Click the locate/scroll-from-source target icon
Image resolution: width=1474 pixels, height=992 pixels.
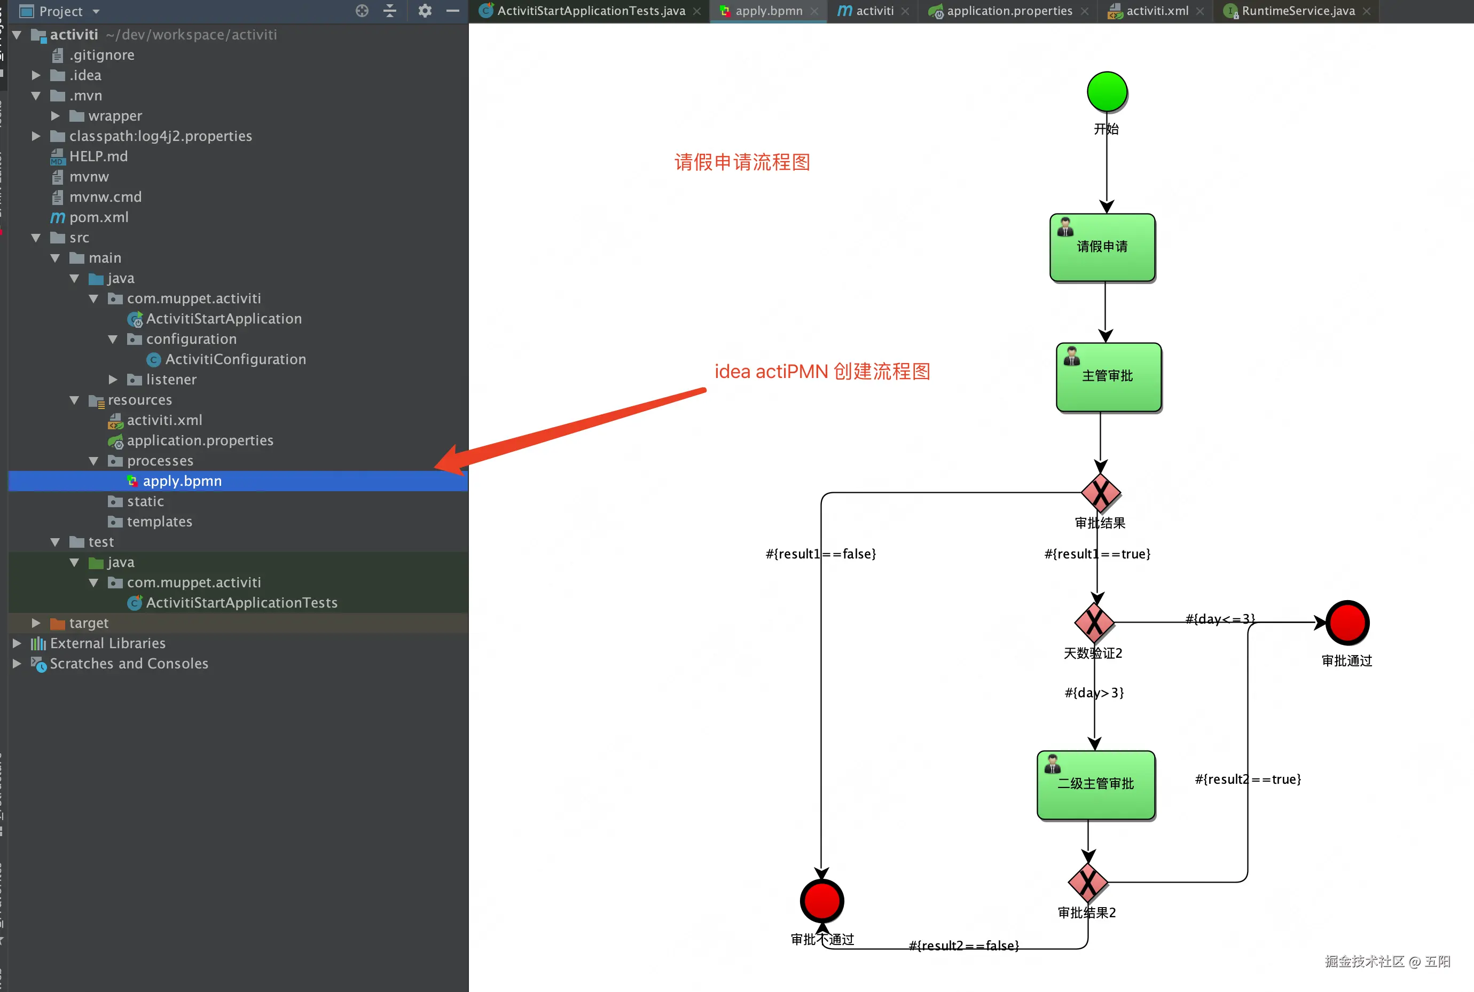click(362, 11)
